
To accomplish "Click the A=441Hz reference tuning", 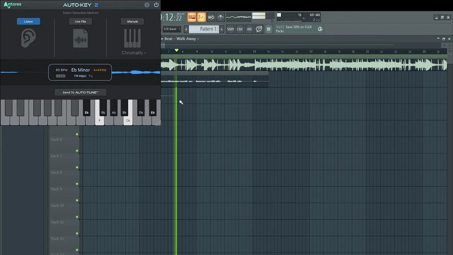I will point(100,70).
